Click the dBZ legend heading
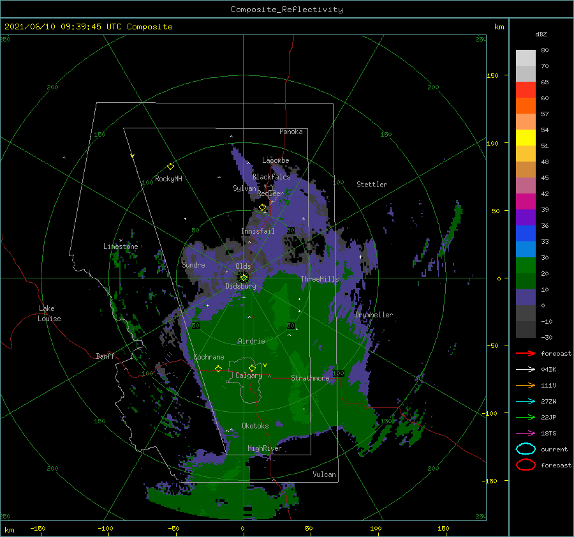 pos(541,34)
